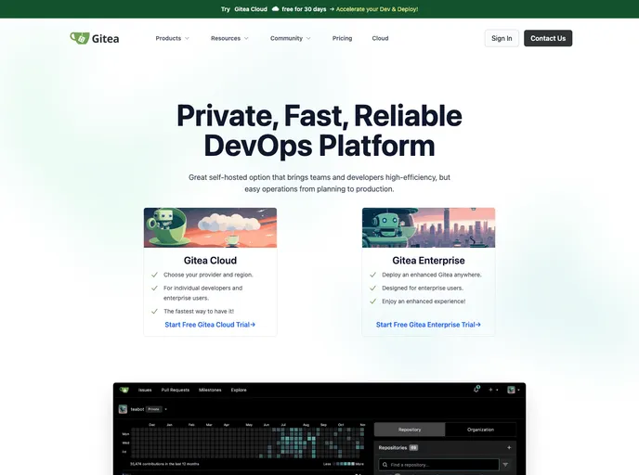The image size is (639, 475).
Task: Open the Gitea Cloud banner link
Action: pos(251,9)
